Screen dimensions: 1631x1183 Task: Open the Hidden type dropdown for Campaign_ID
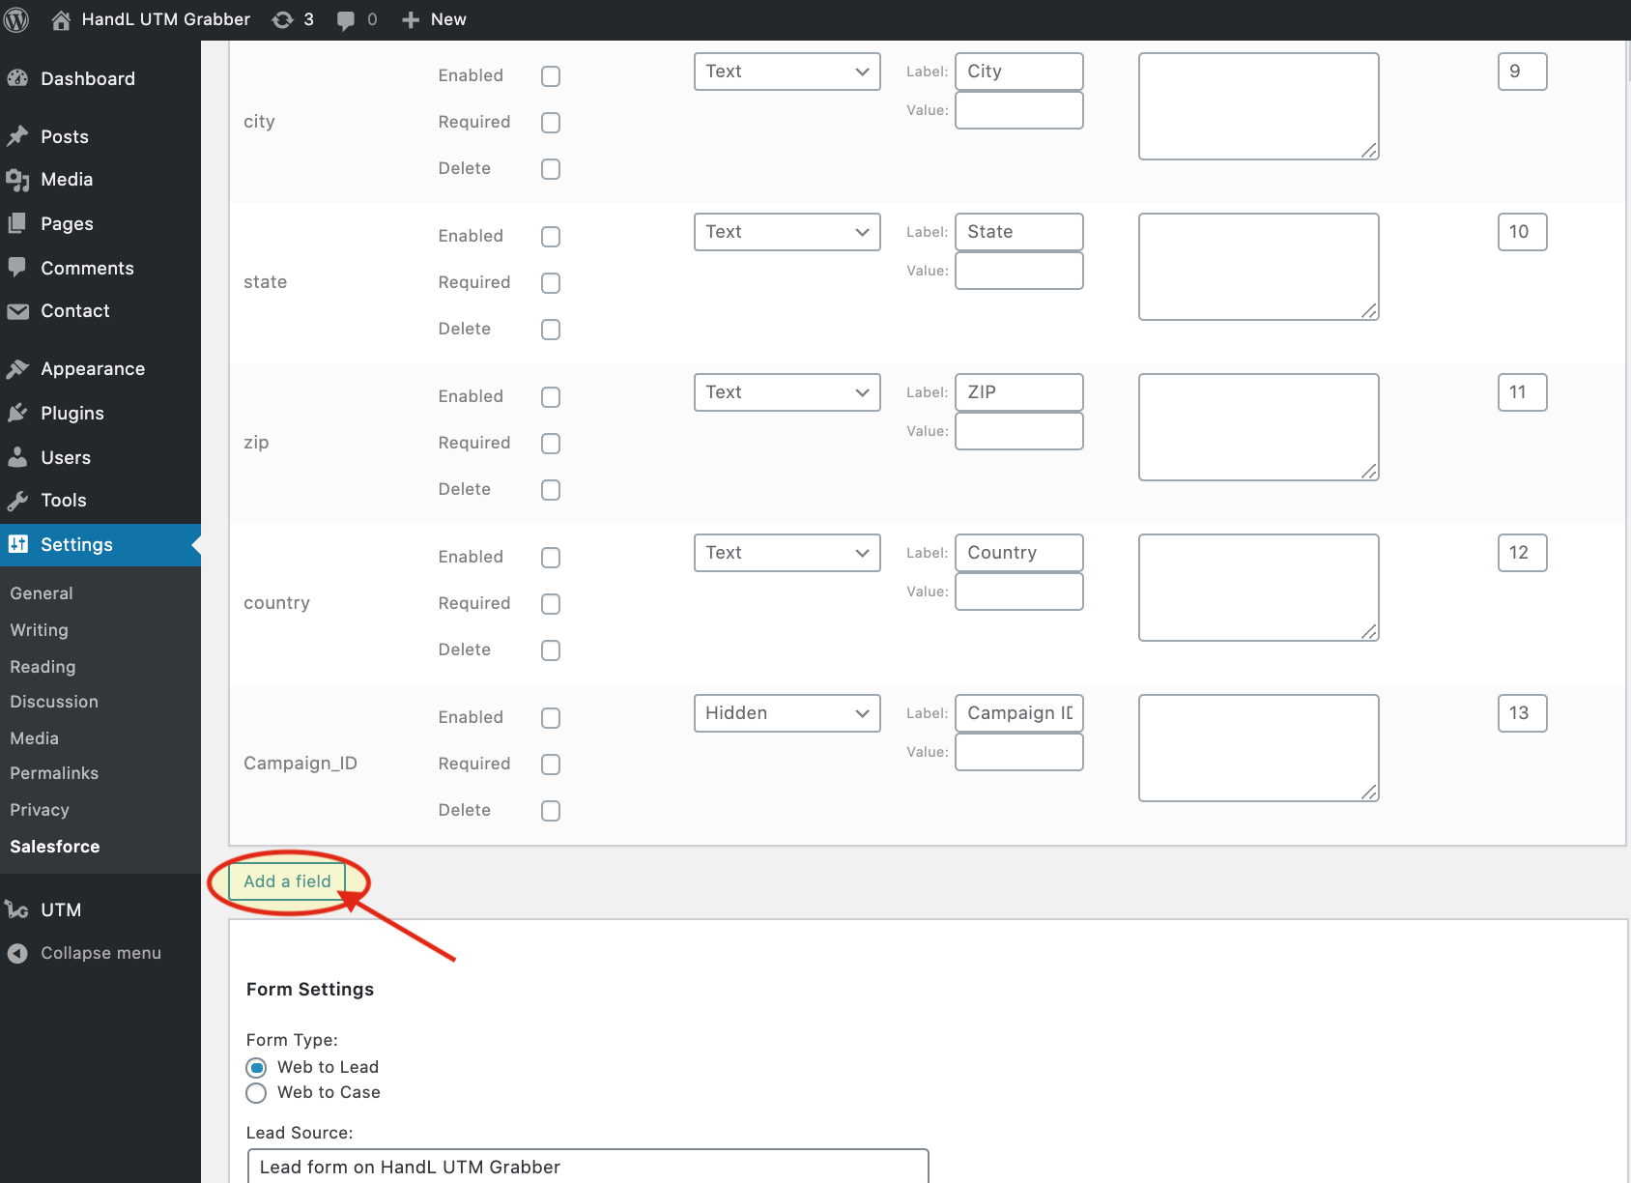coord(787,713)
